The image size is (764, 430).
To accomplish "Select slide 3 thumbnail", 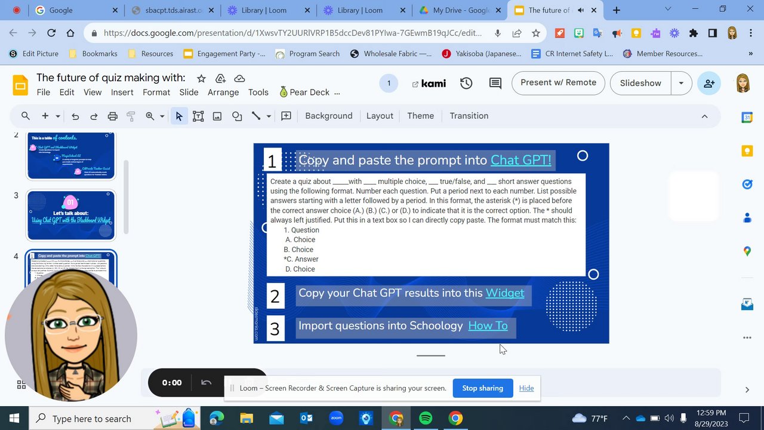I will pyautogui.click(x=70, y=215).
